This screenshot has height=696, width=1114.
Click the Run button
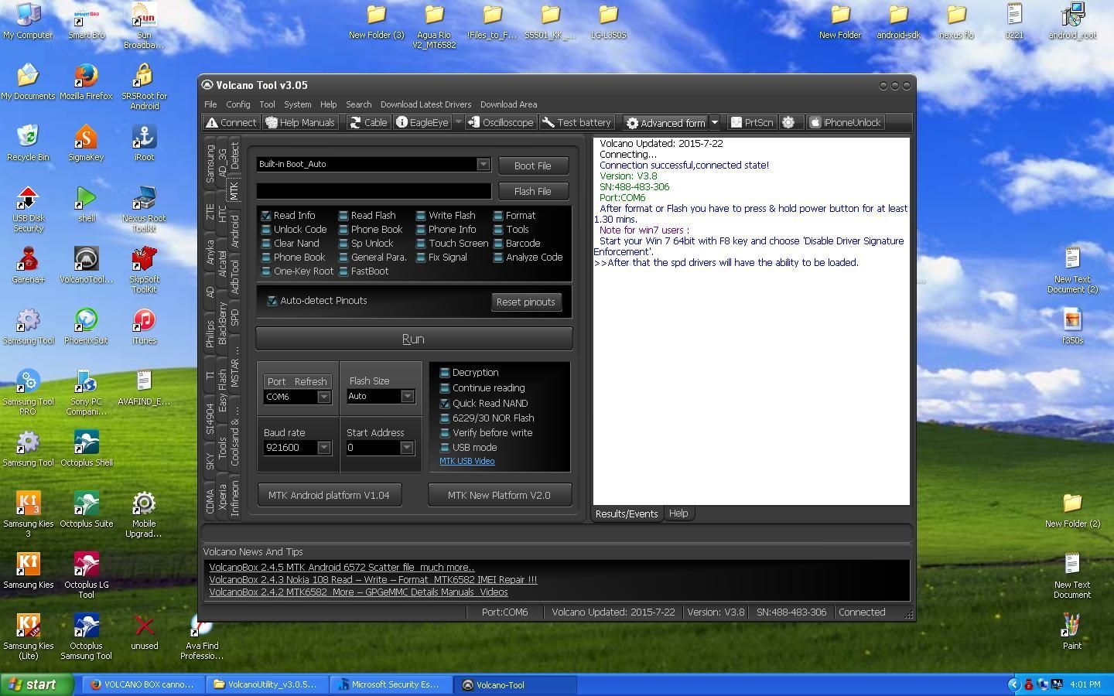[x=414, y=339]
